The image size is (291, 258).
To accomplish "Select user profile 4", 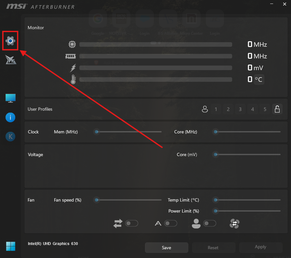I will pyautogui.click(x=252, y=109).
